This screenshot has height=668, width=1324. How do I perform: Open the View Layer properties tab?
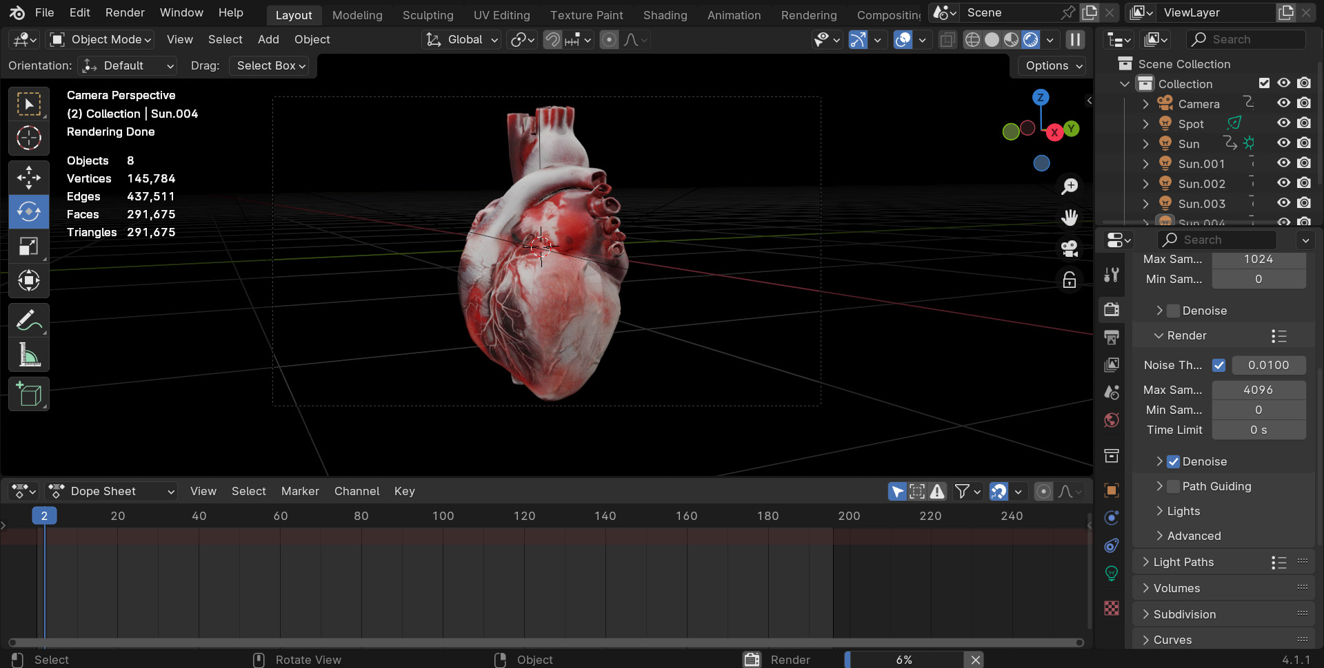pos(1112,364)
